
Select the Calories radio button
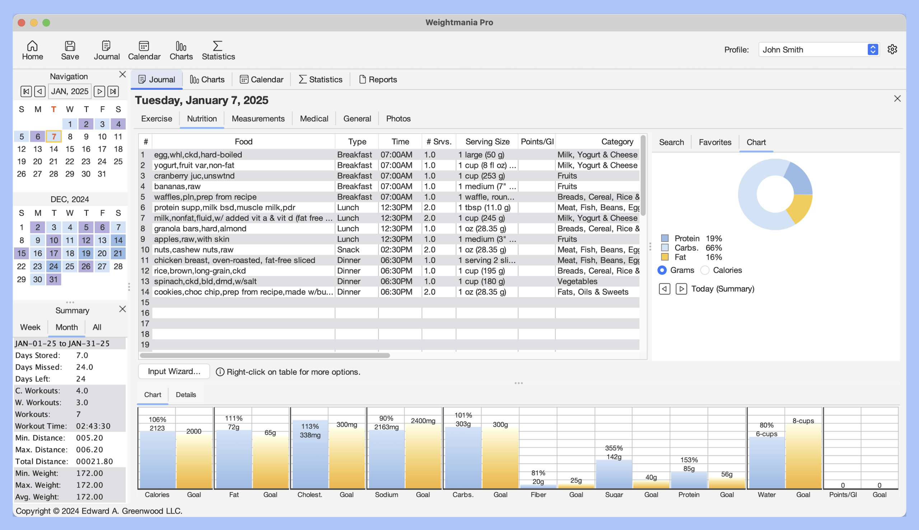coord(705,270)
